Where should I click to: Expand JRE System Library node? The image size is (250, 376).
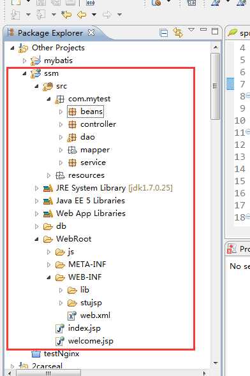pos(37,188)
